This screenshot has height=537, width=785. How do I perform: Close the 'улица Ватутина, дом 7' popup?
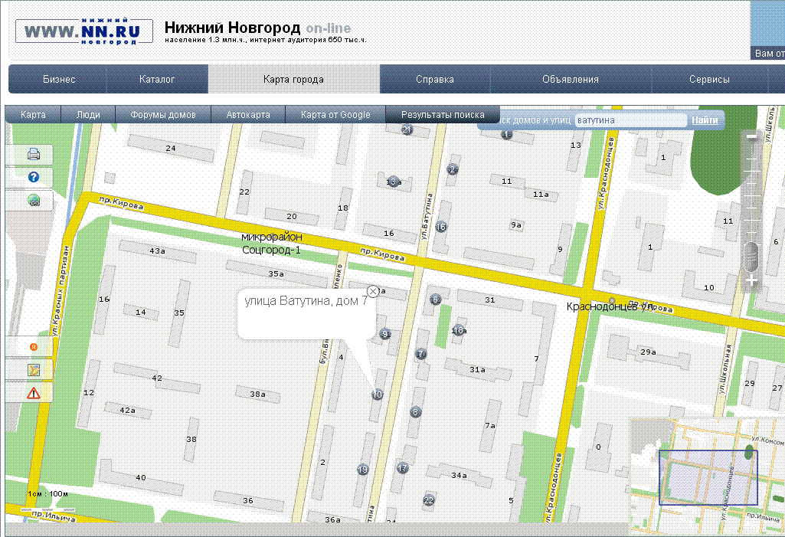373,291
